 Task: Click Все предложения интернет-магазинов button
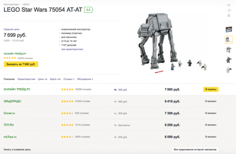195,150
